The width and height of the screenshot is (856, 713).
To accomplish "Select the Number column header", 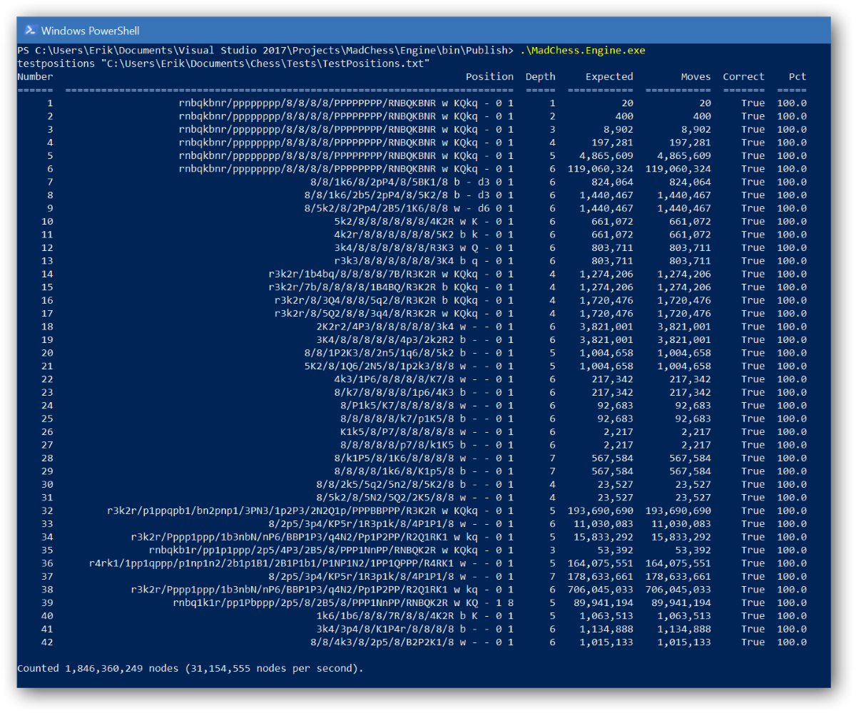I will click(34, 76).
